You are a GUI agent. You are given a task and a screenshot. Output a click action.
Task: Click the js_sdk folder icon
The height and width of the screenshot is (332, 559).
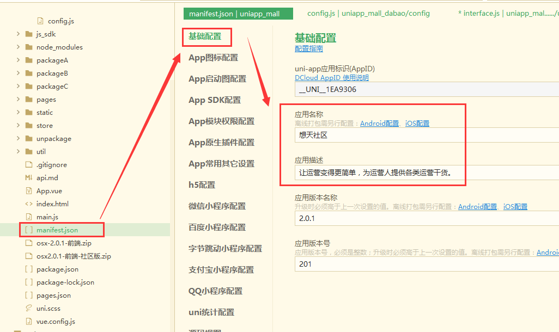click(29, 34)
